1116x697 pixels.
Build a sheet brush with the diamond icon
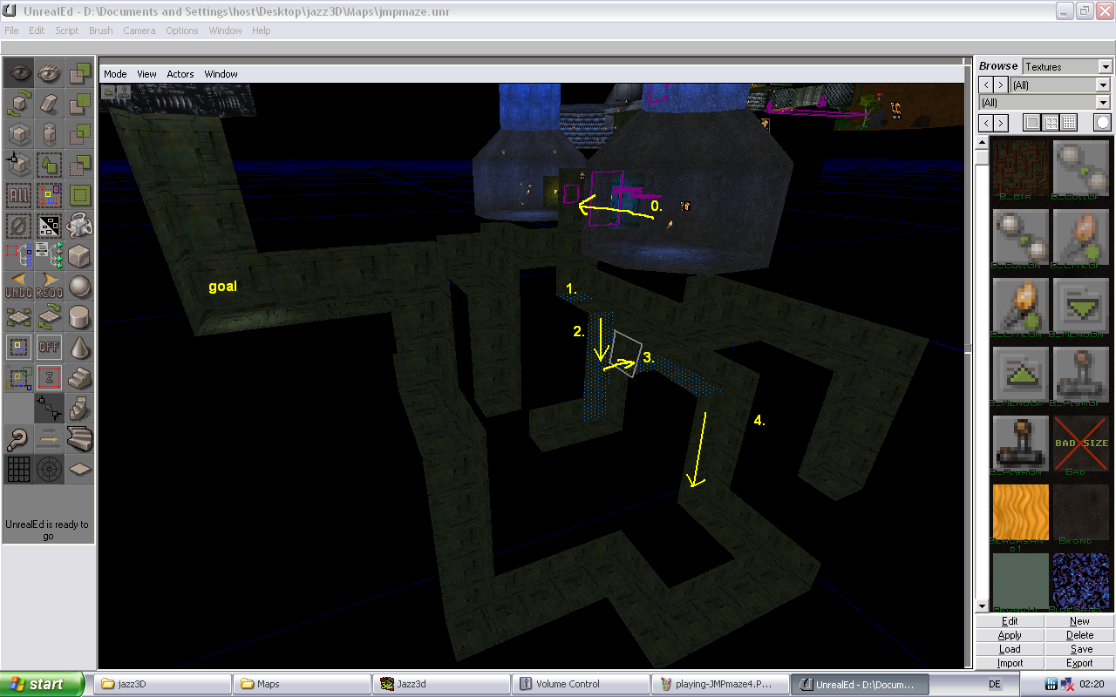[79, 470]
